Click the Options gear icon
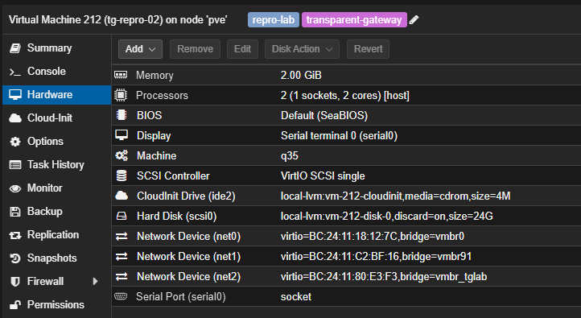The height and width of the screenshot is (318, 581). (15, 141)
